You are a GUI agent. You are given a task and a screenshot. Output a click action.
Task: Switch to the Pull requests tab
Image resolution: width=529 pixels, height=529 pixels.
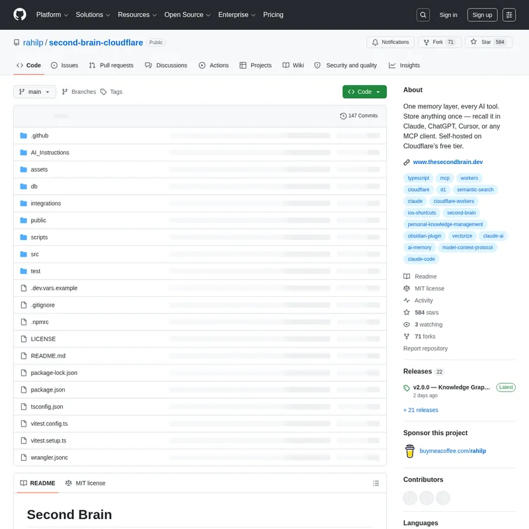pyautogui.click(x=111, y=65)
